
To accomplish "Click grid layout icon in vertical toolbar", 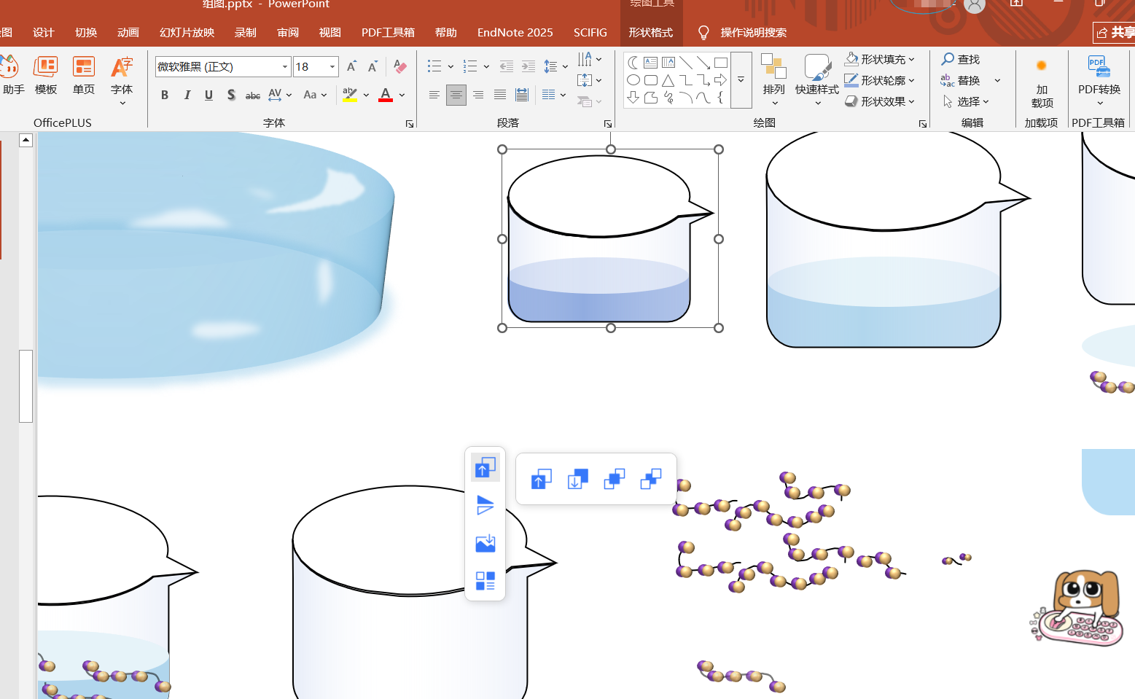I will click(485, 581).
